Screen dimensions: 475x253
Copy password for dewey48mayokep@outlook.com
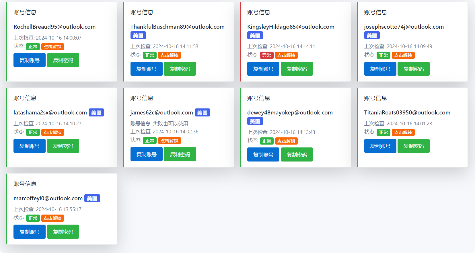pos(297,155)
